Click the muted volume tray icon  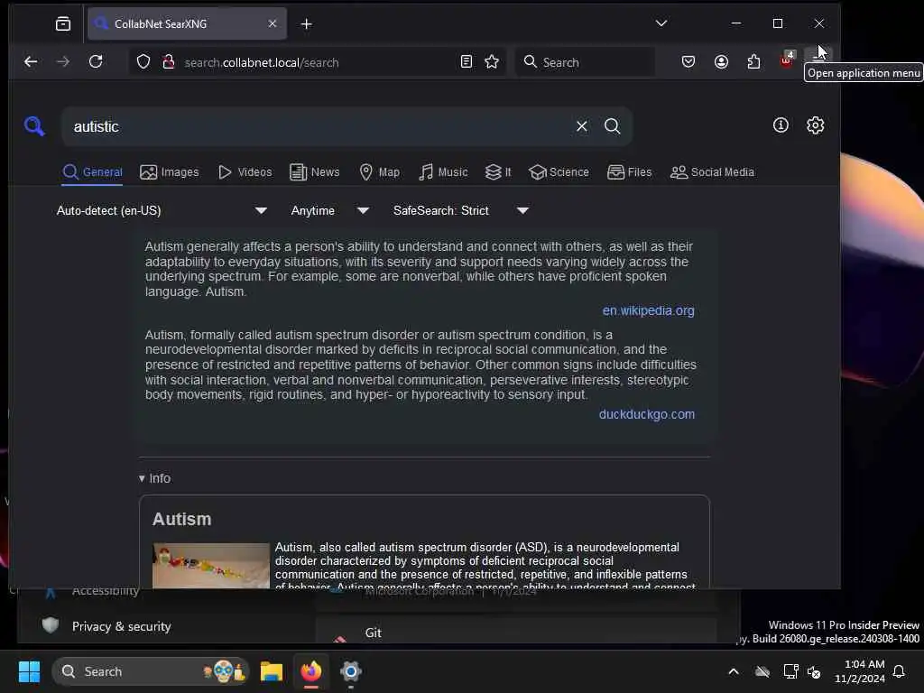tap(814, 671)
